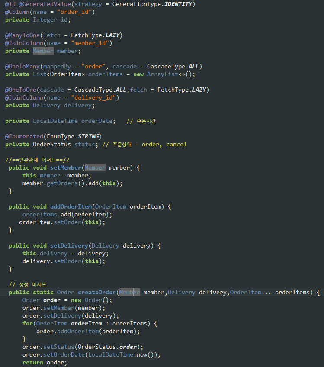324x367 pixels.
Task: Click the LocalDateTime orderDate field
Action: pyautogui.click(x=61, y=121)
